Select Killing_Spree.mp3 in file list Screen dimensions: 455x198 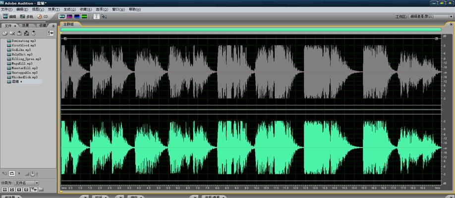click(24, 59)
